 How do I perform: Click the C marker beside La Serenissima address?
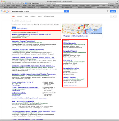coord(43,93)
